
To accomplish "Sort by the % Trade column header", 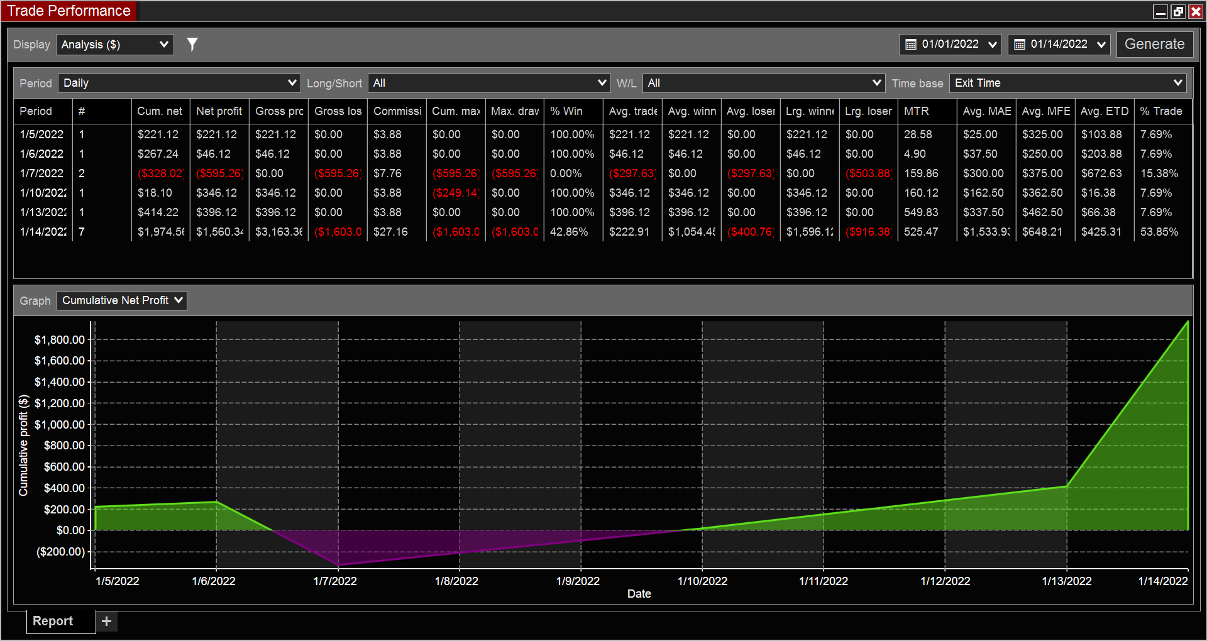I will pyautogui.click(x=1164, y=111).
